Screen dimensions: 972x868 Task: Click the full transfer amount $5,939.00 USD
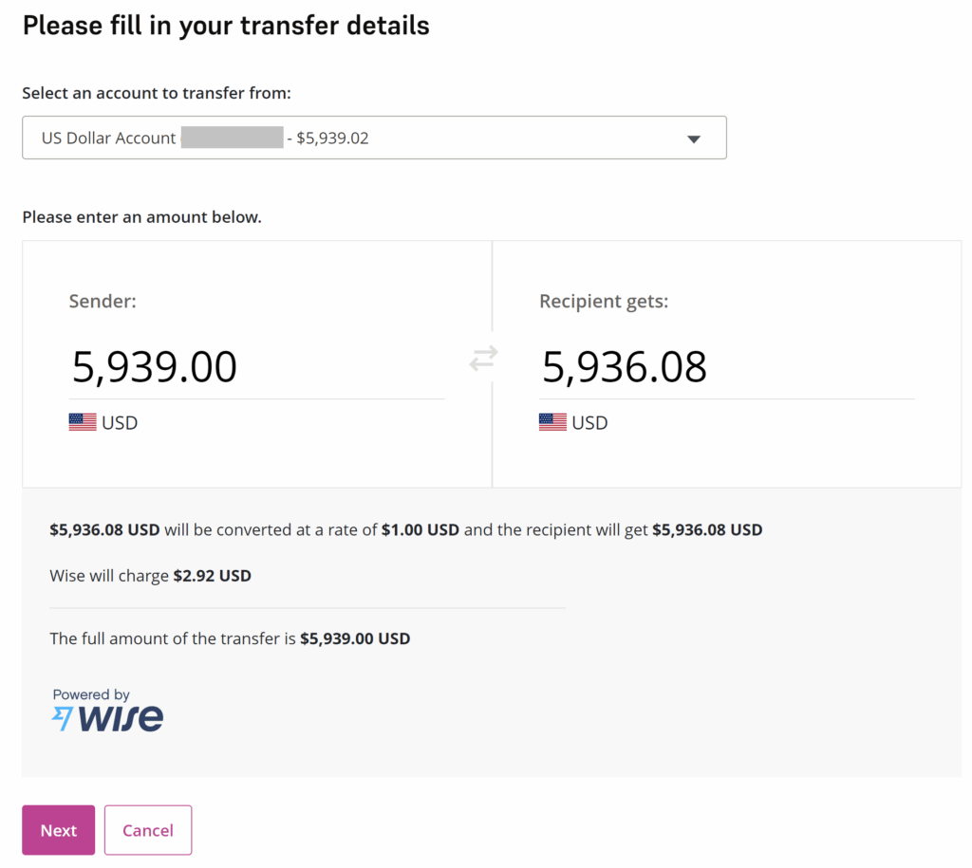point(355,638)
